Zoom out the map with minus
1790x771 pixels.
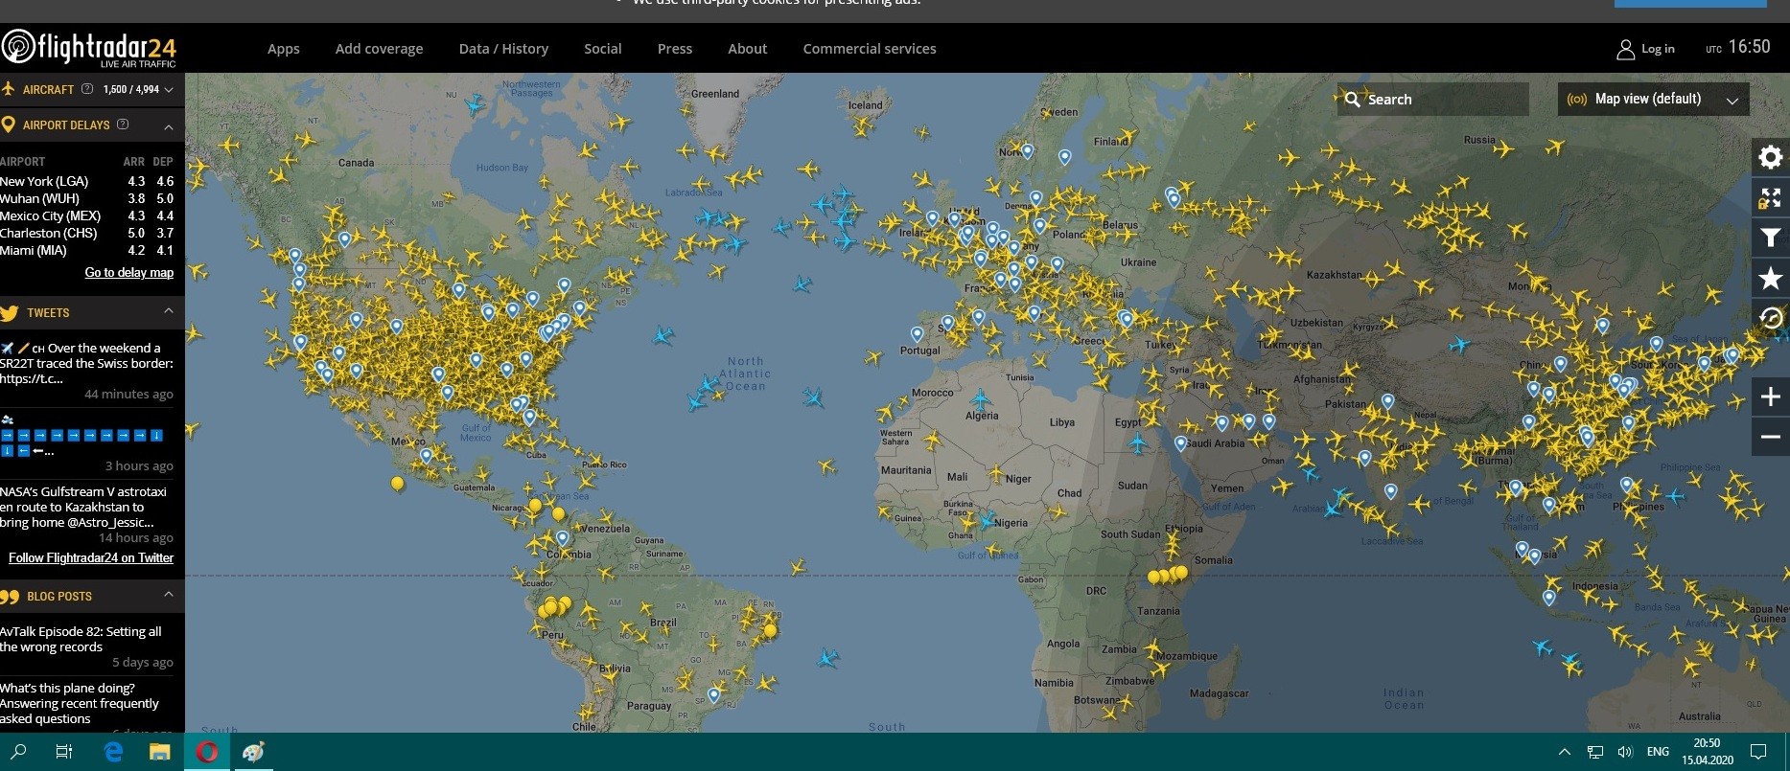(1770, 437)
